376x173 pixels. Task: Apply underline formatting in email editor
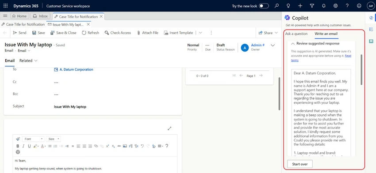(x=29, y=146)
